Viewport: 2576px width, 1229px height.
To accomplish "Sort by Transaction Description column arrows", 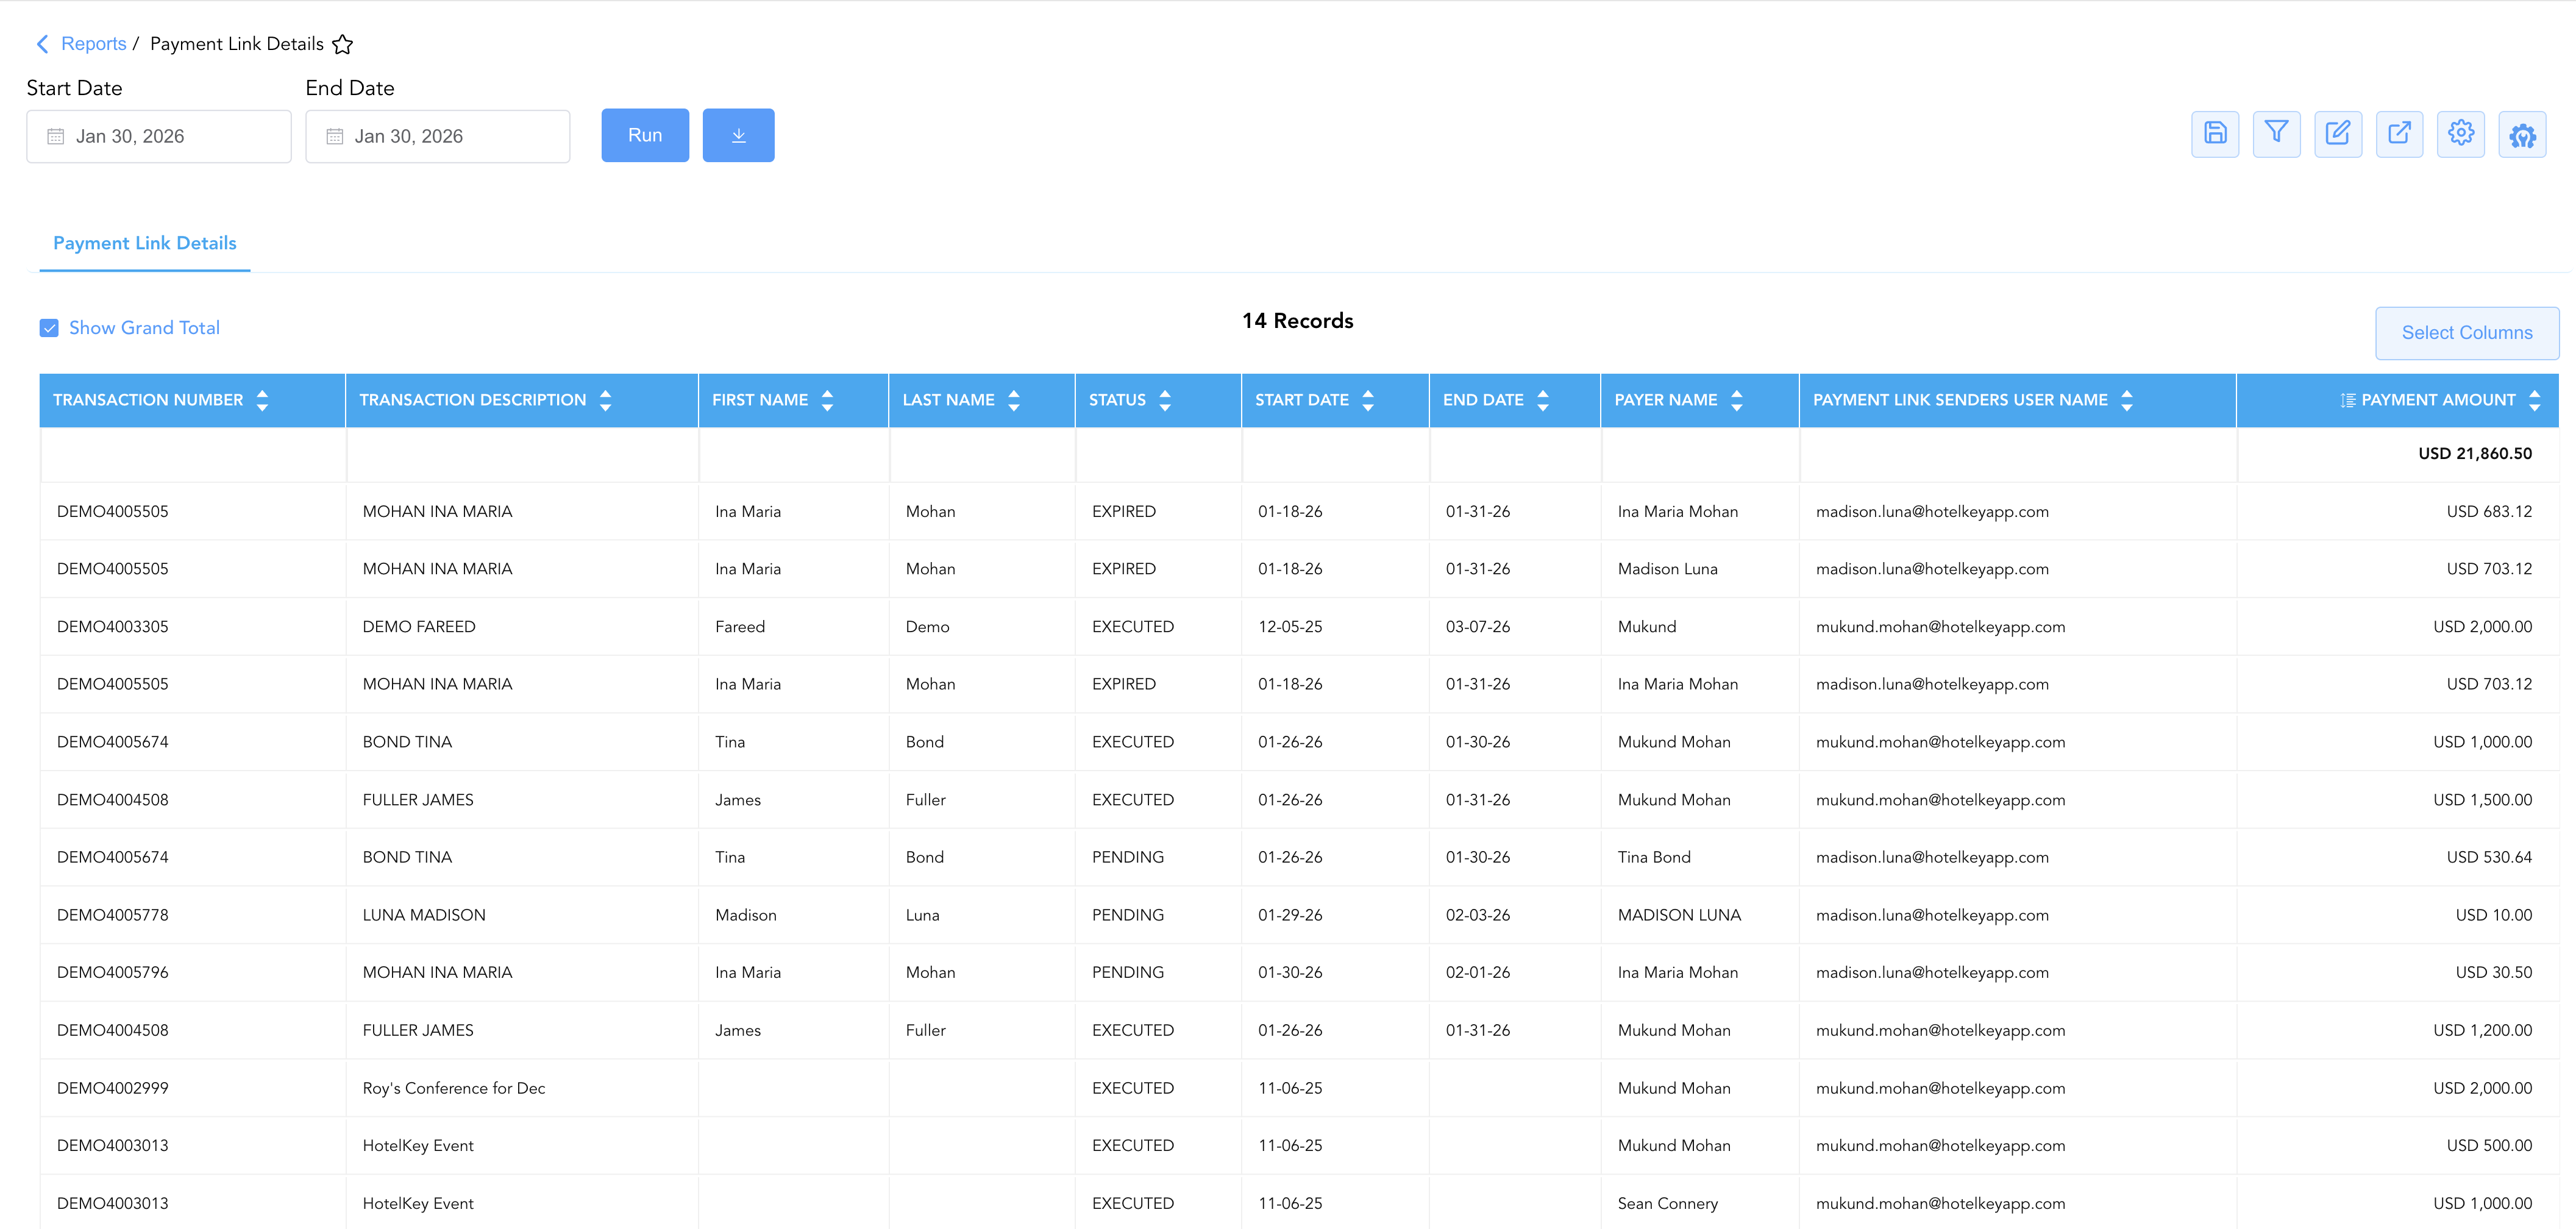I will (605, 400).
